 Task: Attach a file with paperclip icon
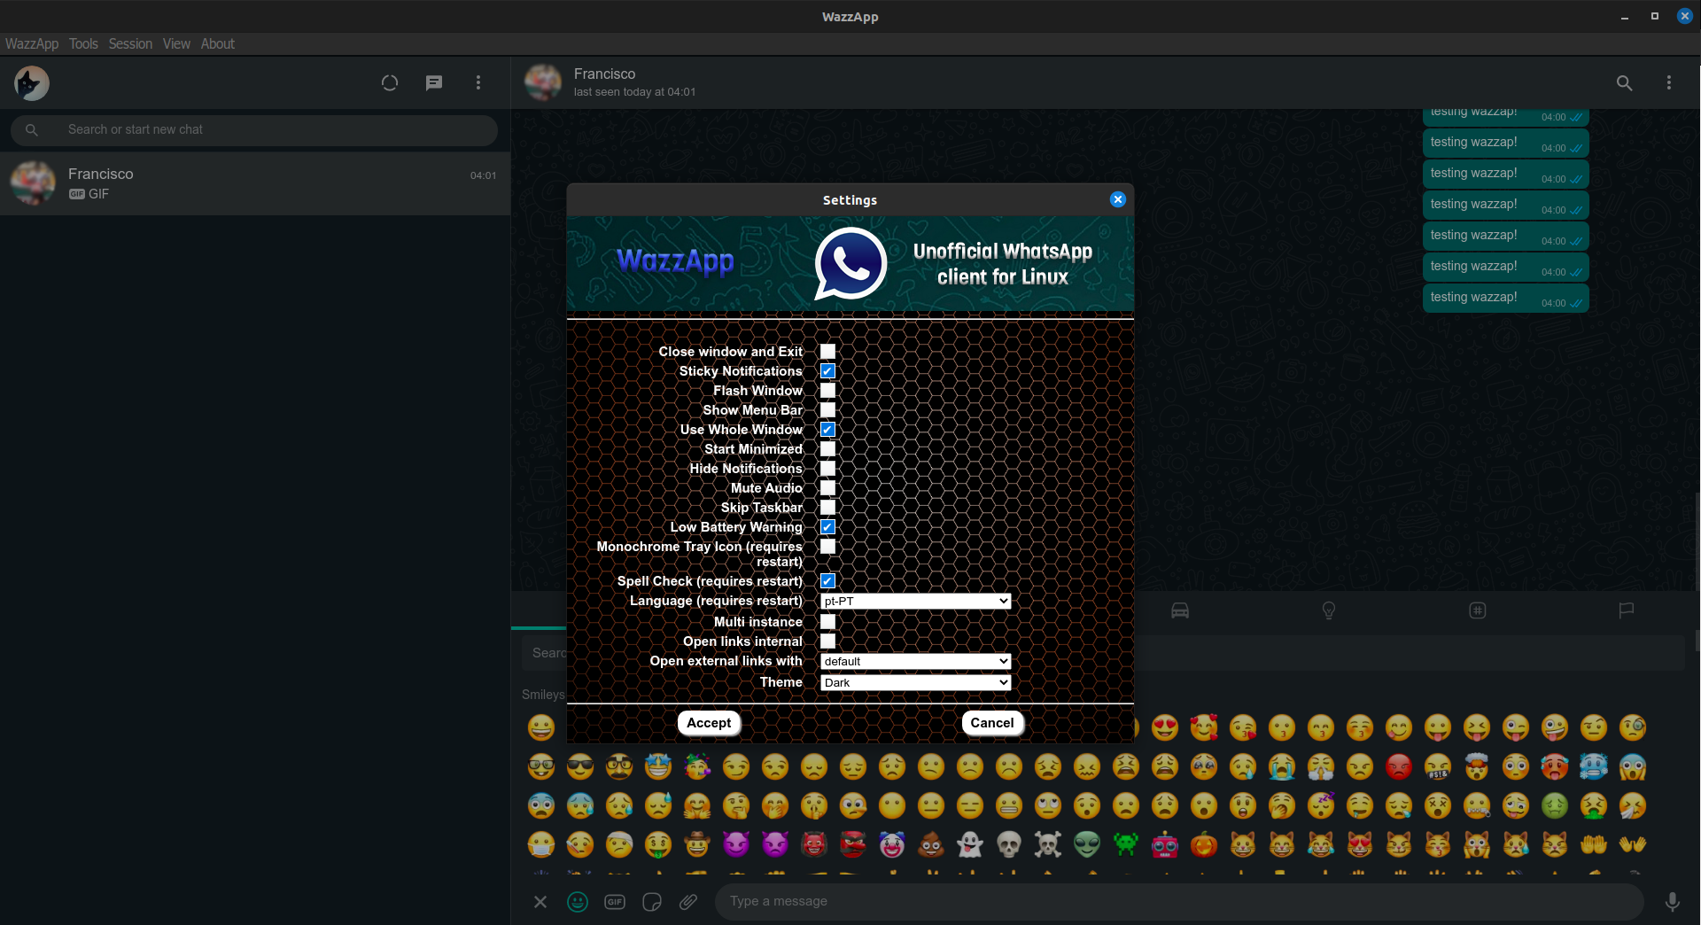[x=688, y=902]
